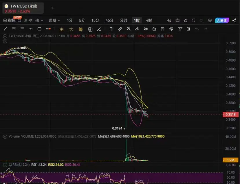
Task: Select the TWT/USDT永续 symbol tab
Action: click(23, 8)
